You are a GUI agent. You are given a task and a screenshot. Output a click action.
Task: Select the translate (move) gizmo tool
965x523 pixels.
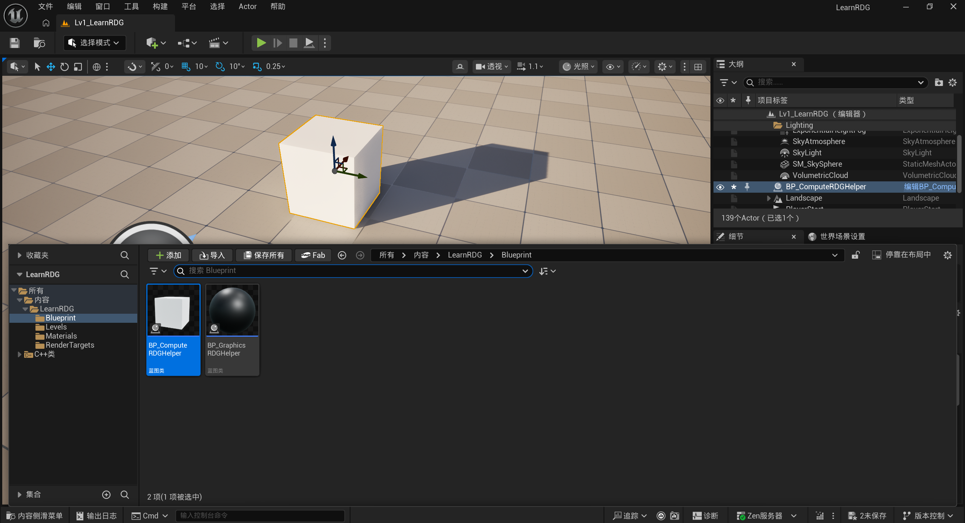coord(51,67)
